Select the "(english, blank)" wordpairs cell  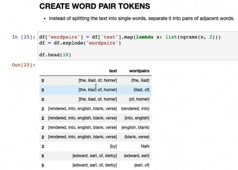[x=135, y=127]
